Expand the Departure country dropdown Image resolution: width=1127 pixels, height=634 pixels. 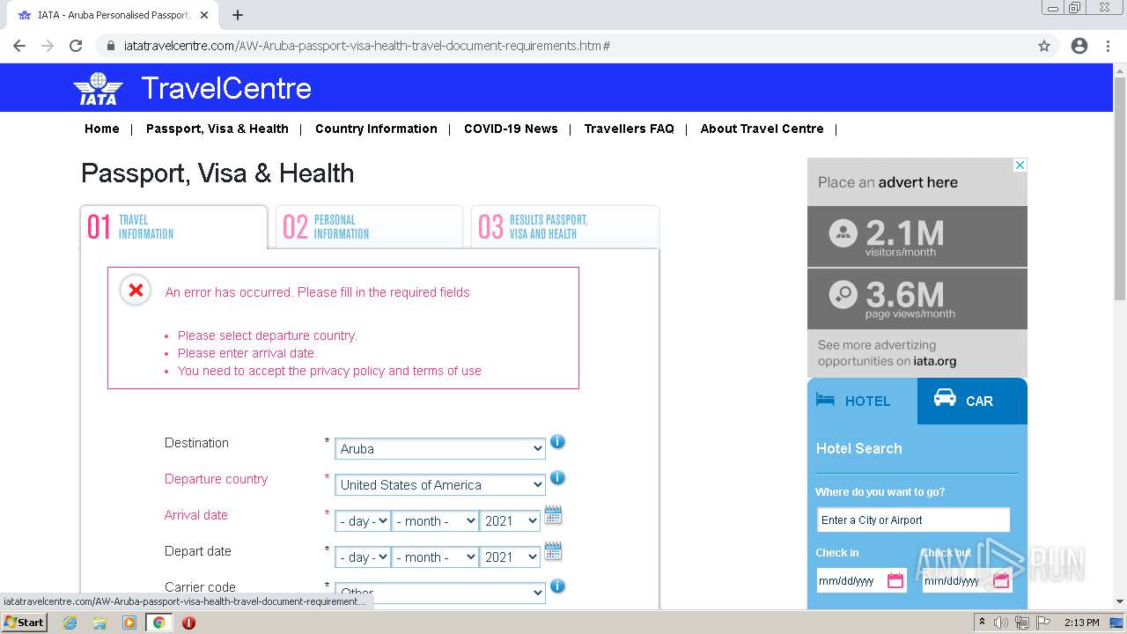point(440,484)
